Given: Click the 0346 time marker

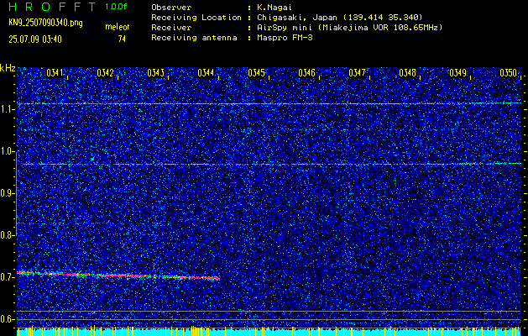Looking at the screenshot, I should 306,73.
